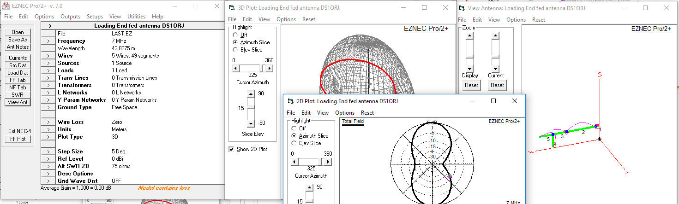Open Setups menu in EZNEC main window
Screen dimensions: 679x204
95,17
